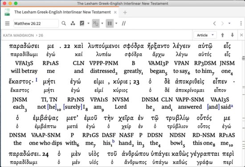Click the tag RD-NSM
Screen dimensions: 245x167
[204, 135]
